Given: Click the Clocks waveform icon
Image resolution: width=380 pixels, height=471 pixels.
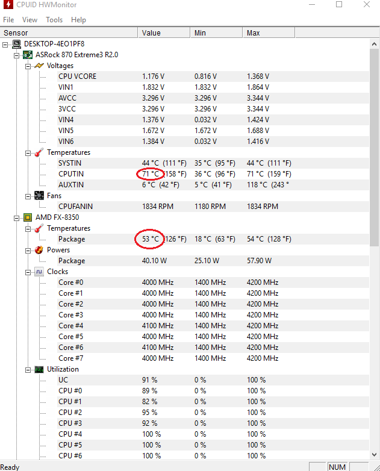Looking at the screenshot, I should pos(39,272).
